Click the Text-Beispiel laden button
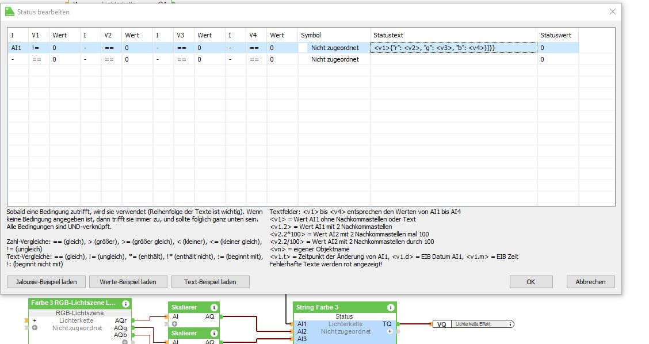 coord(210,282)
